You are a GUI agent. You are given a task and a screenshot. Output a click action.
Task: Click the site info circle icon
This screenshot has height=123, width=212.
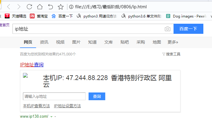pyautogui.click(x=71, y=7)
